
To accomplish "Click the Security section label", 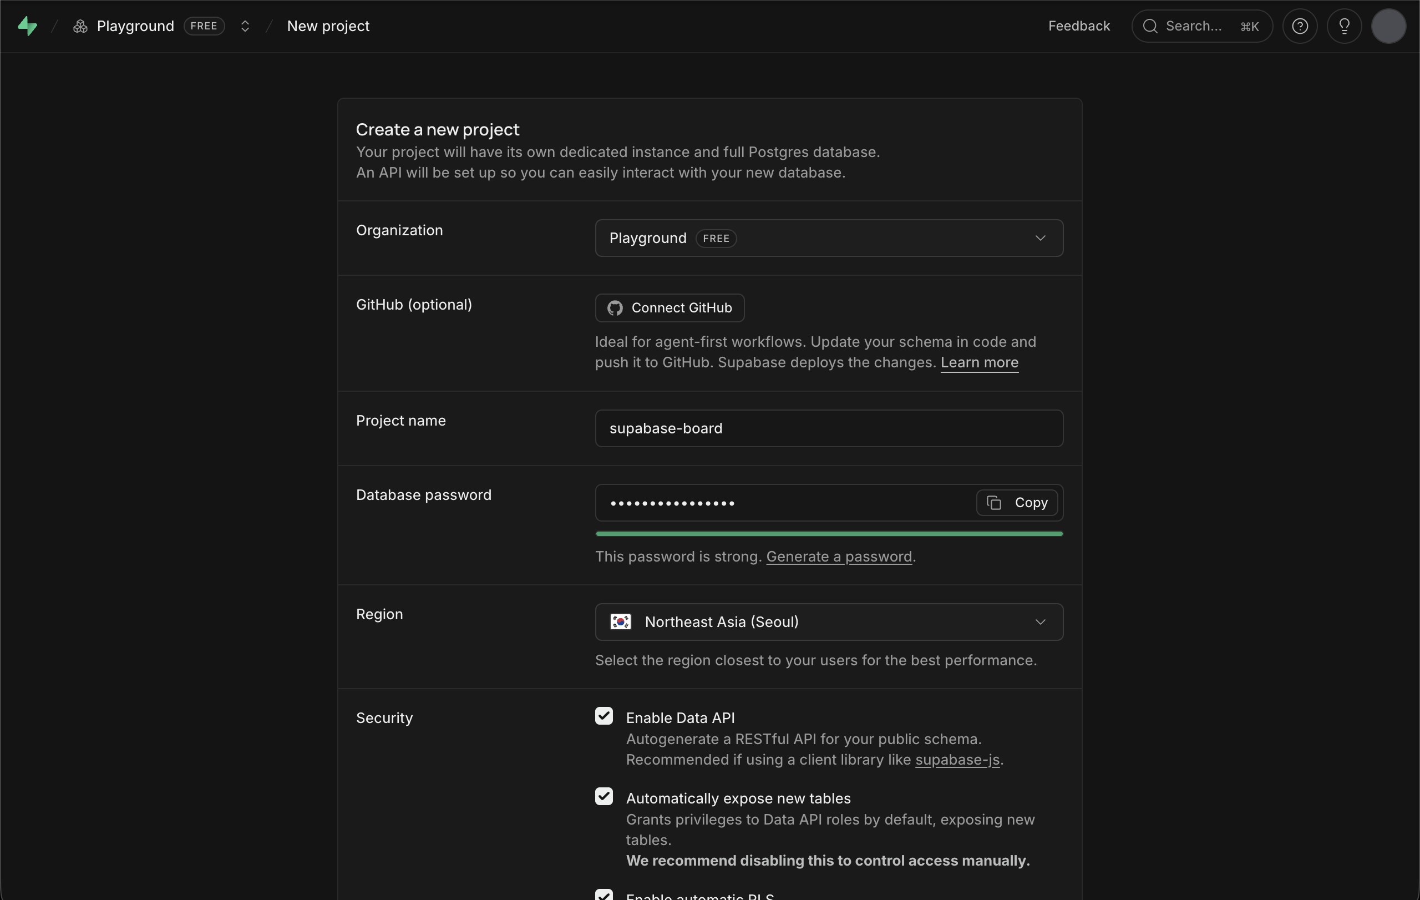I will (x=384, y=718).
